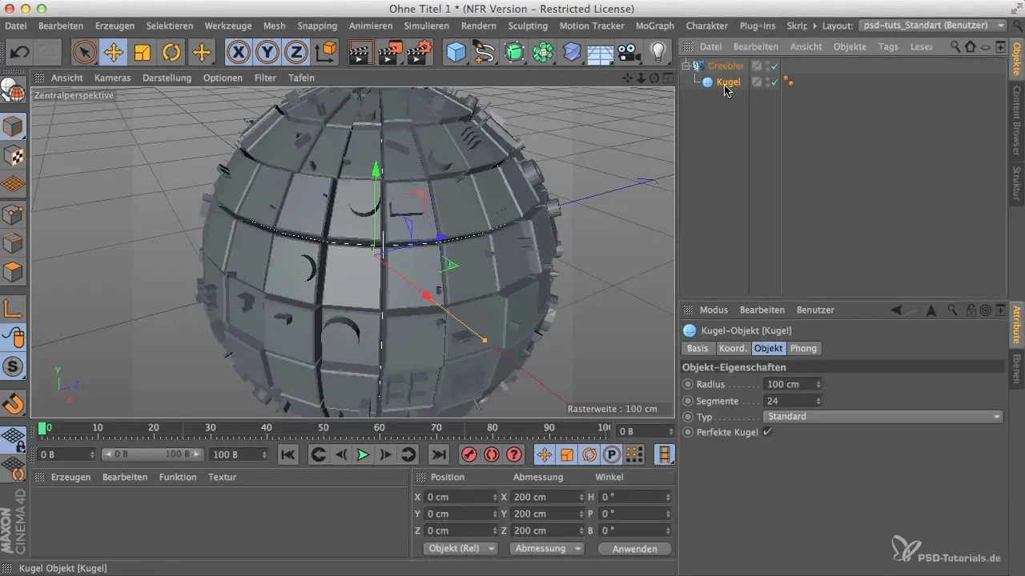Collapse the Greebler object tree
Viewport: 1025px width, 576px height.
point(686,66)
